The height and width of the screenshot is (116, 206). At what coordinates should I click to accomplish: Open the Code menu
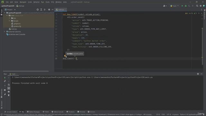click(30, 2)
